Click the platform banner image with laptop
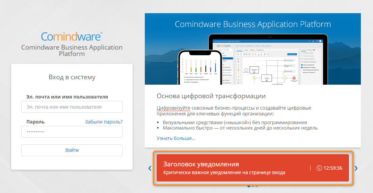 coord(252,49)
